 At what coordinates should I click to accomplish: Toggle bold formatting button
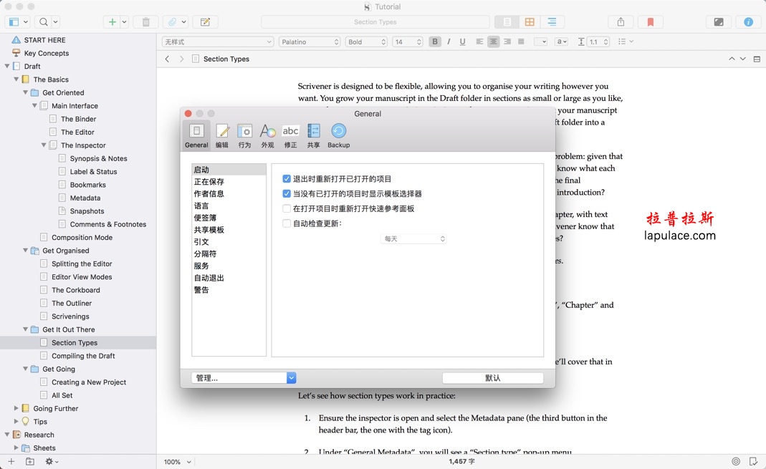[x=435, y=42]
